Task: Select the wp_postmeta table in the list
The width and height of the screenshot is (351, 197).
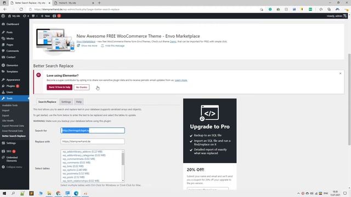Action: coord(76,173)
